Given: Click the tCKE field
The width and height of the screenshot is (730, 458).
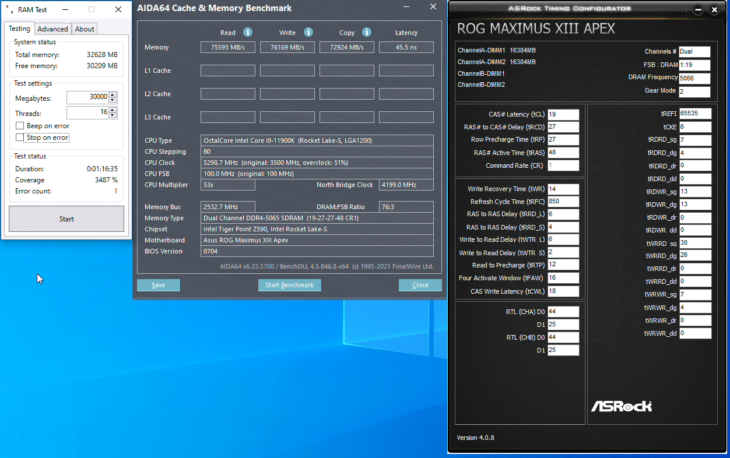Looking at the screenshot, I should click(695, 127).
